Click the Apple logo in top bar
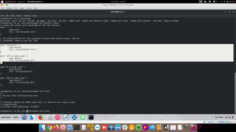This screenshot has width=236, height=132. coord(2,1)
